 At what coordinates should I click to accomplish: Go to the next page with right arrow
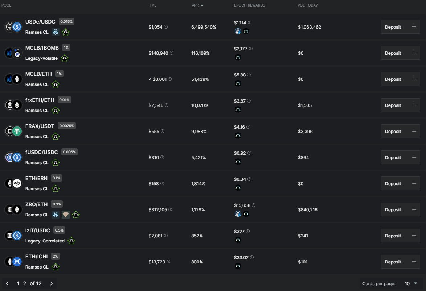[x=51, y=283]
